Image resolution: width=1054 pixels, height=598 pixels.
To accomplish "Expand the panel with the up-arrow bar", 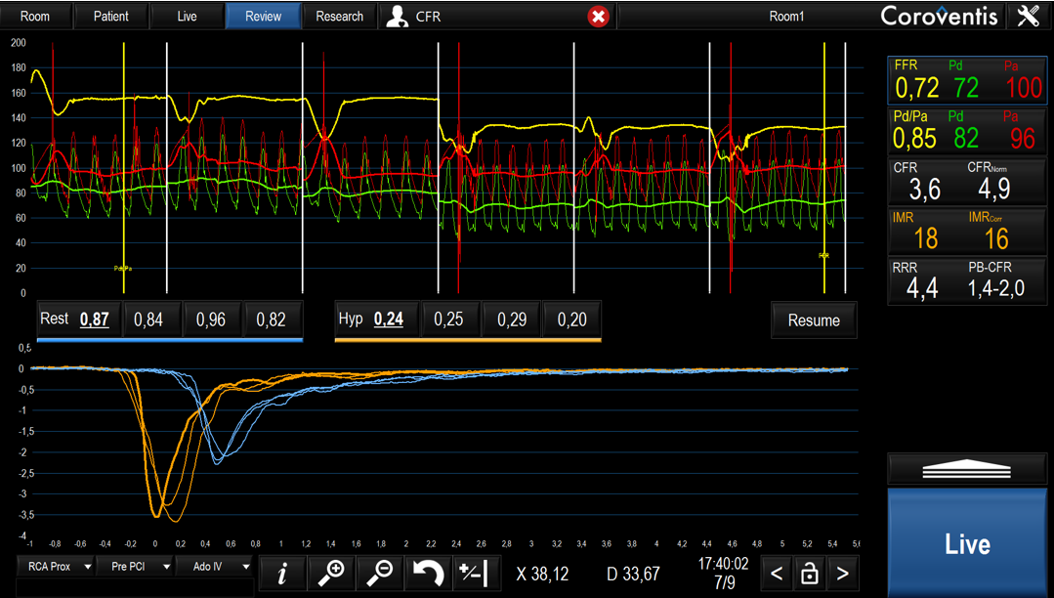I will point(966,469).
